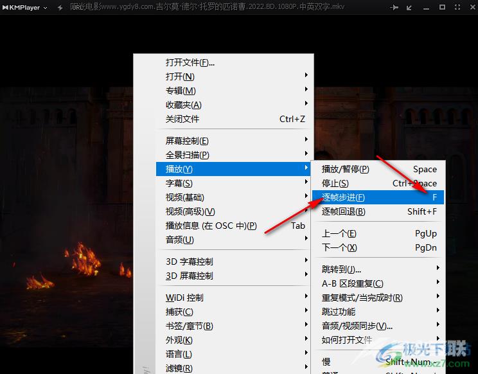Open the 字幕(S) submenu
The height and width of the screenshot is (374, 478).
[235, 183]
